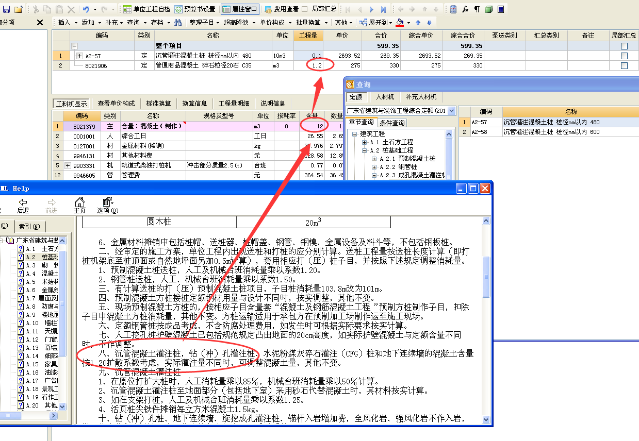Click the undo arrow icon
Screen dimensions: 639x441
[x=86, y=9]
